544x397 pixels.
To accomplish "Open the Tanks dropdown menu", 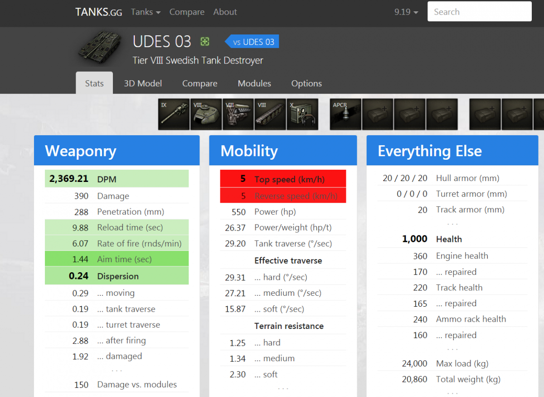I will 146,12.
